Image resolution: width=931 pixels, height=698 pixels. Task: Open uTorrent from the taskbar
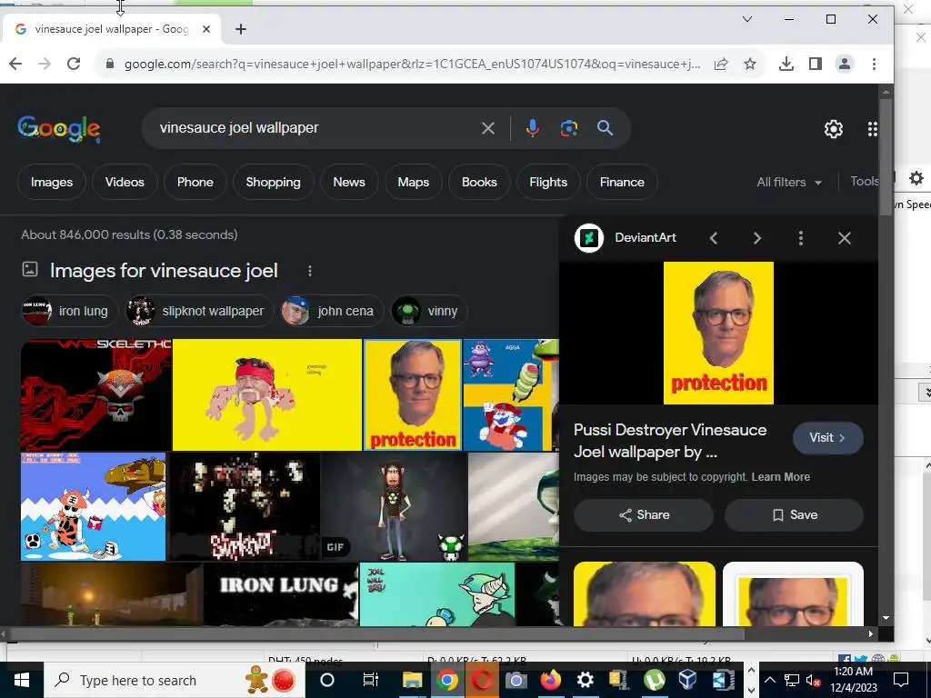pos(654,680)
